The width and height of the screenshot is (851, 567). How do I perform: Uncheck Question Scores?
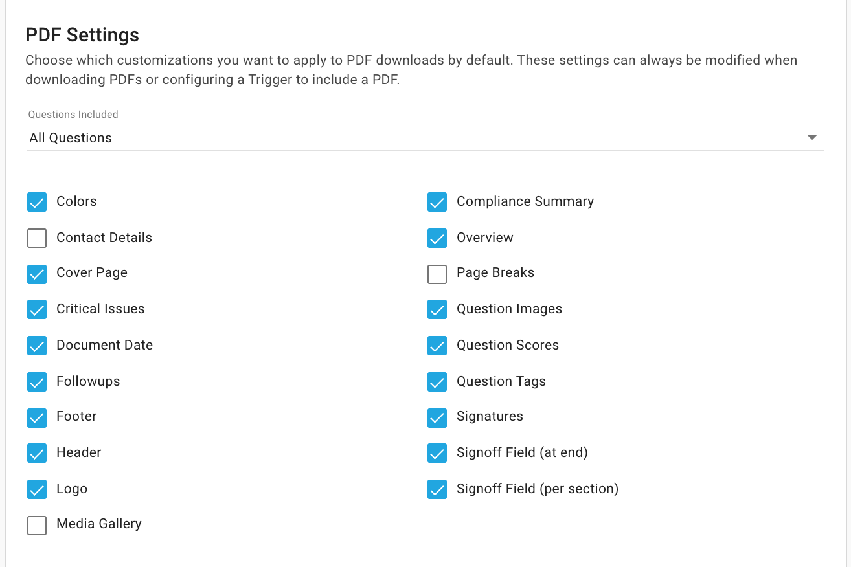[437, 346]
